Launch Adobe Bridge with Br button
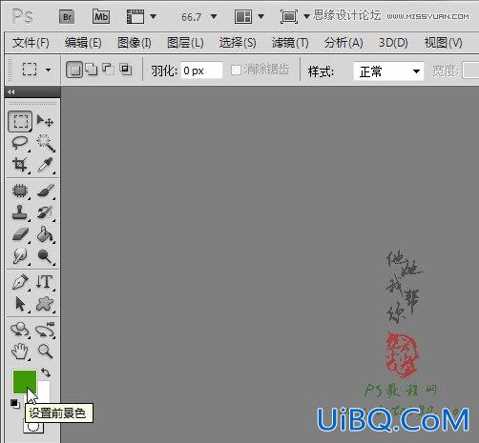 coord(67,17)
